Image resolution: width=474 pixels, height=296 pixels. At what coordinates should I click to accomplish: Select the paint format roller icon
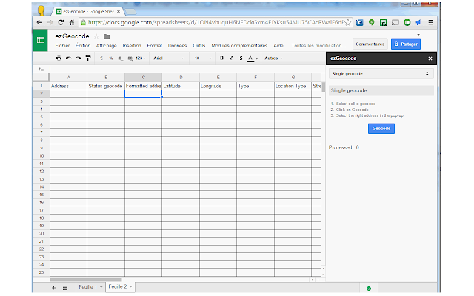88,58
